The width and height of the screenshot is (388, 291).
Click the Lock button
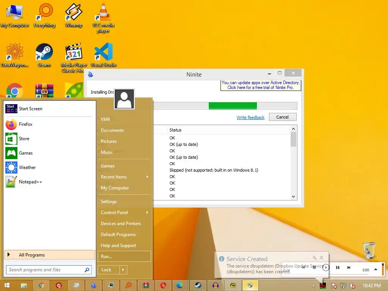[109, 270]
